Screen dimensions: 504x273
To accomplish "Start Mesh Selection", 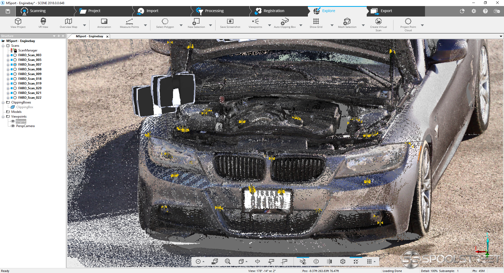I will coord(347,23).
